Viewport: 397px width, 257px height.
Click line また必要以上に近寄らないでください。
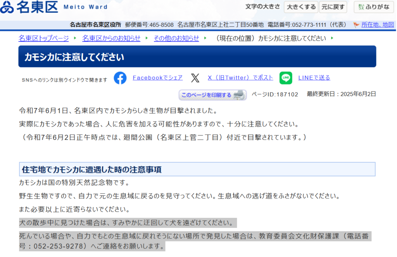click(75, 209)
